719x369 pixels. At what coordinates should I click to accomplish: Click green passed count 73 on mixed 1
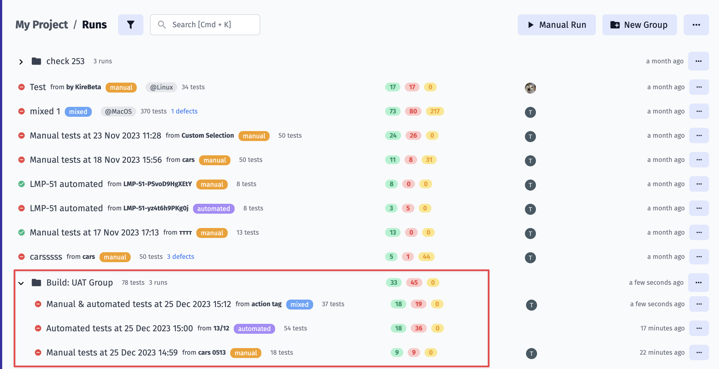tap(393, 111)
